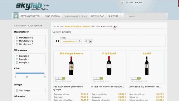This screenshot has width=179, height=101.
Task: Click 16,71 € base price with tax
Action: (160, 94)
